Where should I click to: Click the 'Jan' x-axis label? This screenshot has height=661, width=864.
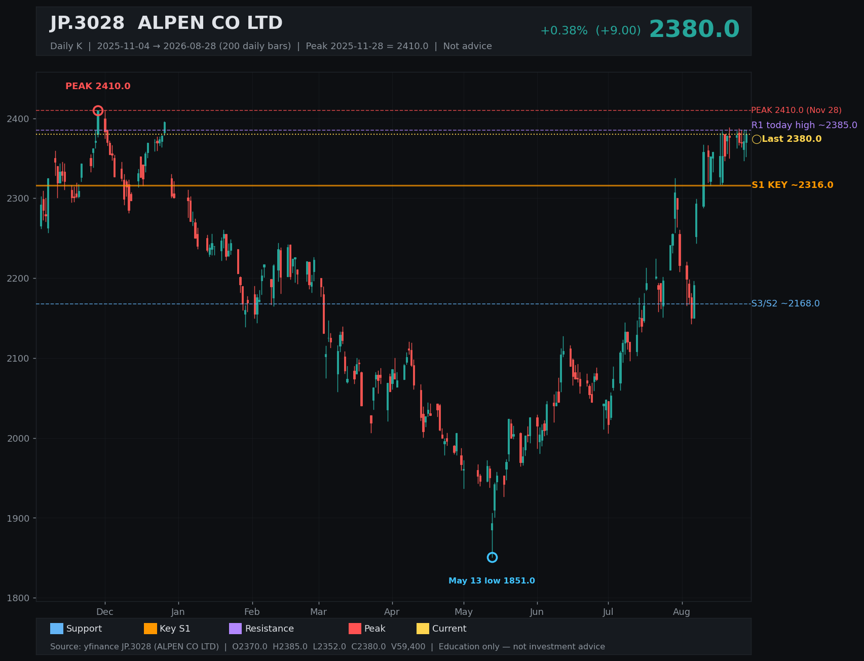(178, 612)
